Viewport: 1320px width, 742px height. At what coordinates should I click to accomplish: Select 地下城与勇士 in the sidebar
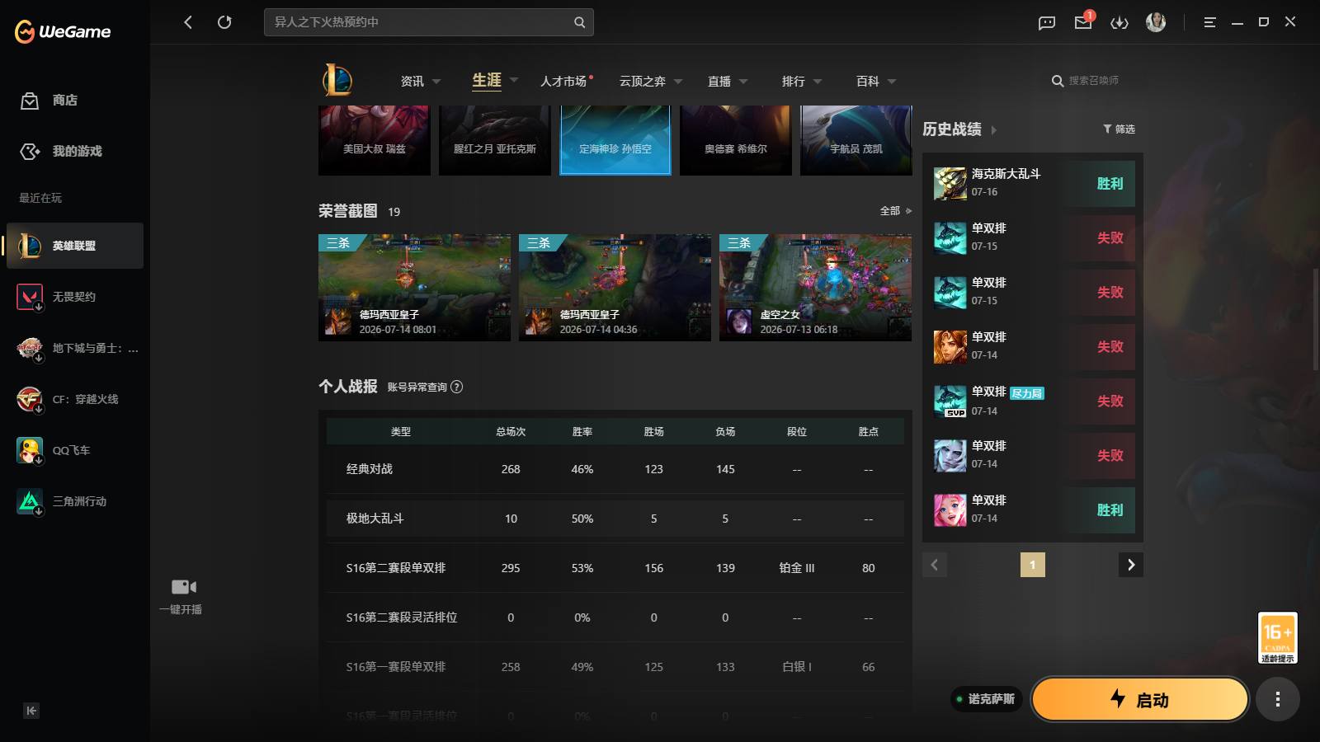click(x=75, y=348)
